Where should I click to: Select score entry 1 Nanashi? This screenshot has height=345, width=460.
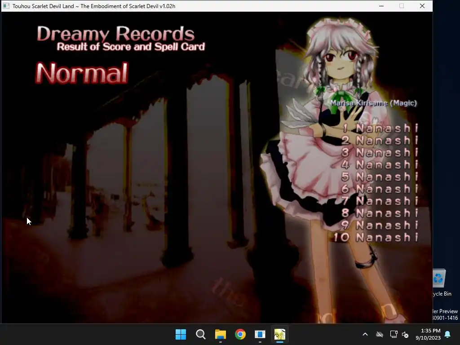click(x=380, y=128)
